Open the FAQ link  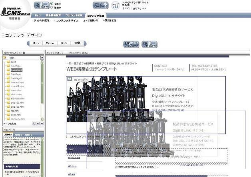click(127, 8)
